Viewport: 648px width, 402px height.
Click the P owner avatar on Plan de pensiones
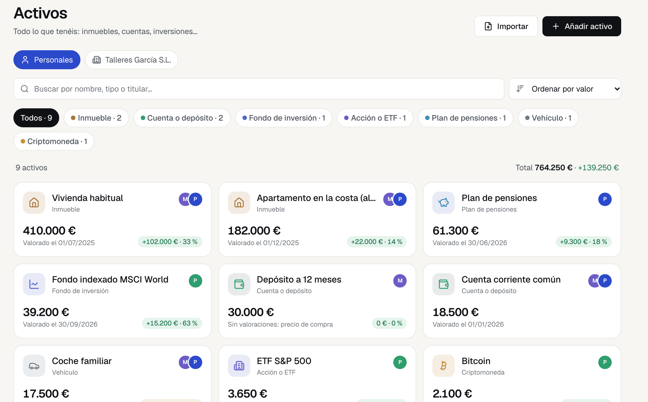pyautogui.click(x=605, y=199)
